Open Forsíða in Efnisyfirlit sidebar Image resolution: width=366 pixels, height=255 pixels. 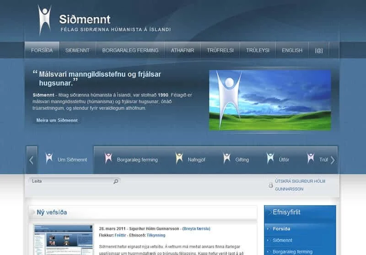281,229
